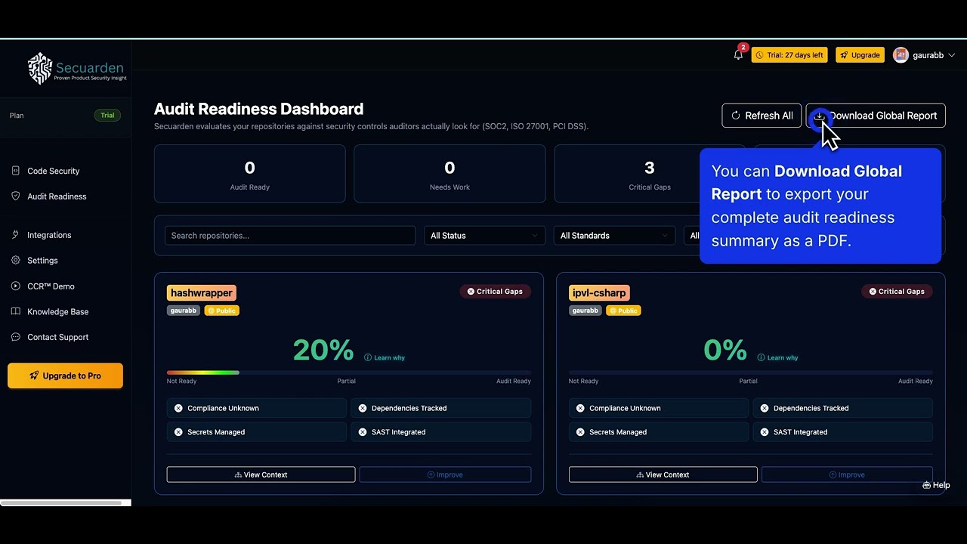This screenshot has width=967, height=544.
Task: Open the notifications bell icon
Action: coord(738,55)
